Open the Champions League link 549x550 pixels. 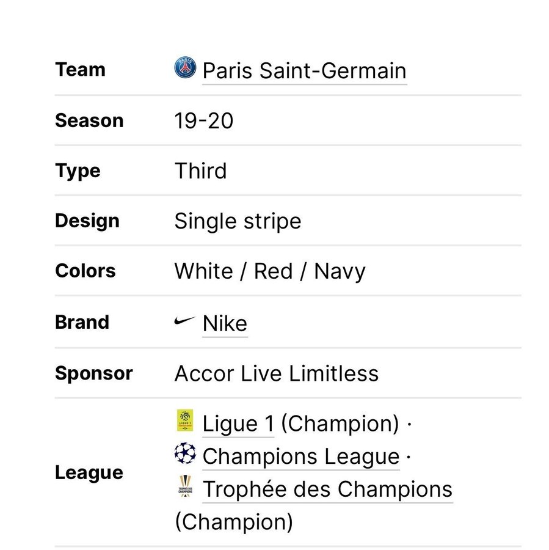[301, 457]
